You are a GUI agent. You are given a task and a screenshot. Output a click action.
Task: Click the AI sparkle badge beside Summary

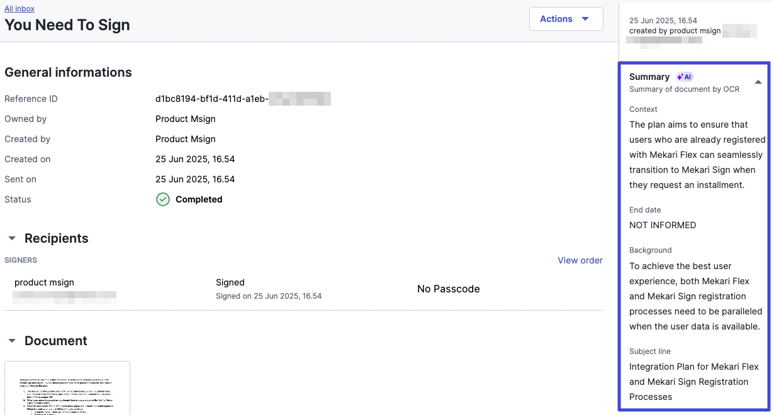(685, 77)
